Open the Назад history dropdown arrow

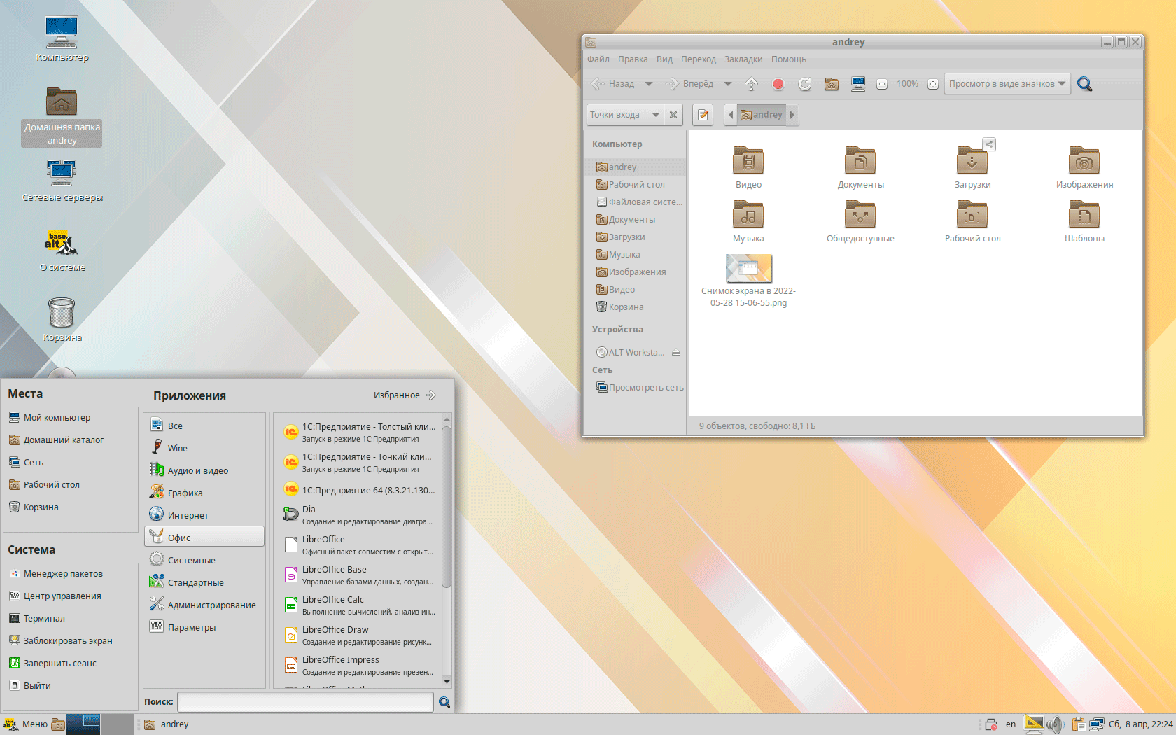649,84
